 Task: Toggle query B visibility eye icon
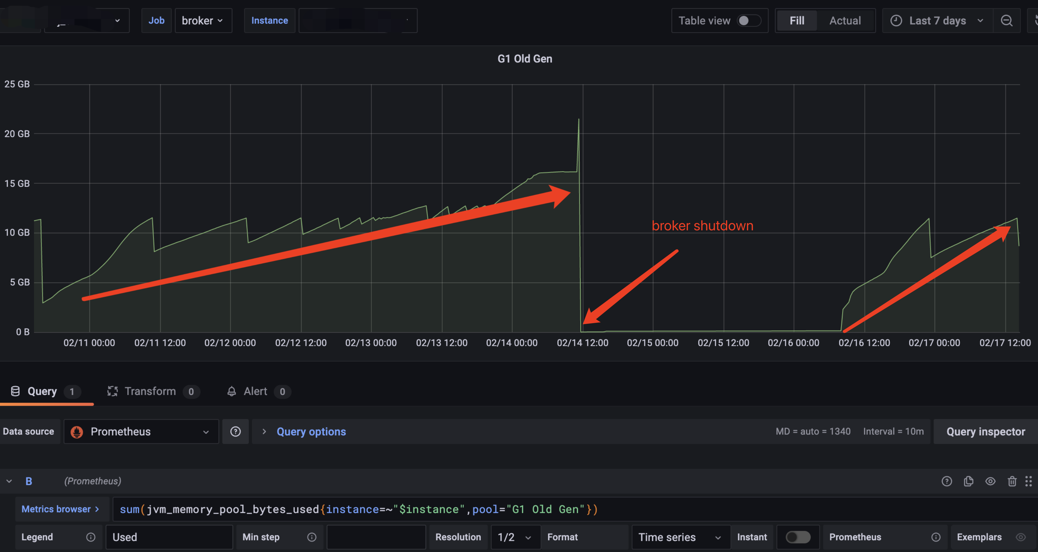point(990,481)
